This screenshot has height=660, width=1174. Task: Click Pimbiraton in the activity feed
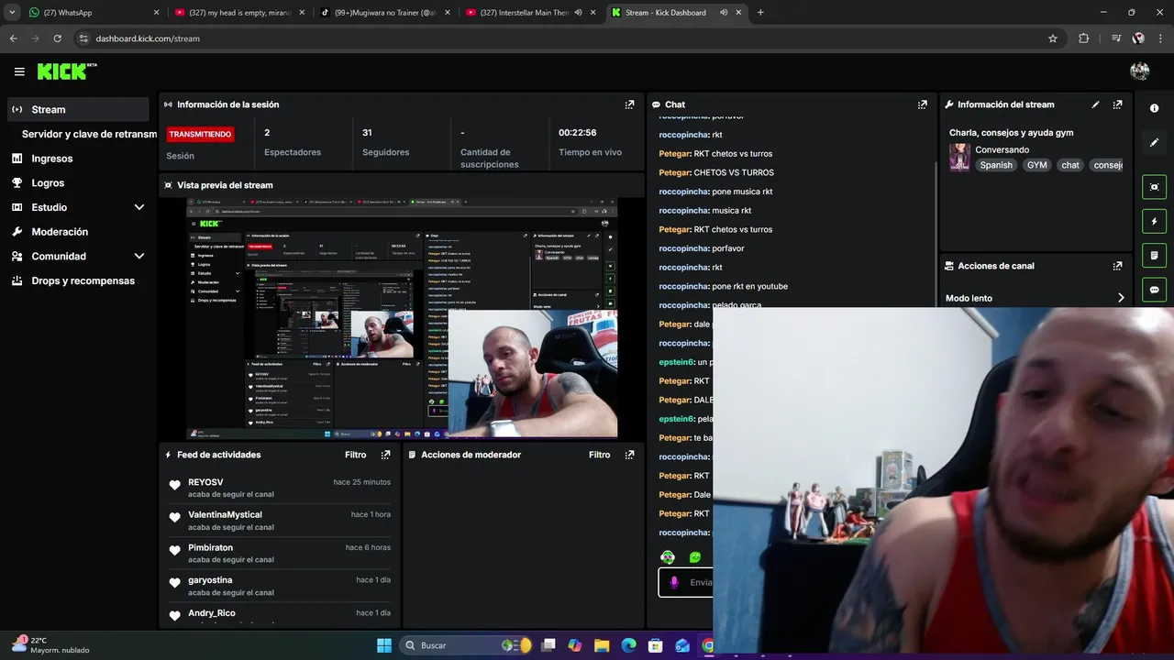[210, 548]
